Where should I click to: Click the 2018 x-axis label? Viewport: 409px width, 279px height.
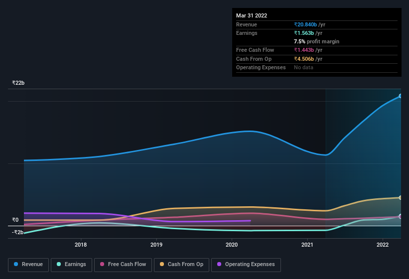click(x=81, y=245)
